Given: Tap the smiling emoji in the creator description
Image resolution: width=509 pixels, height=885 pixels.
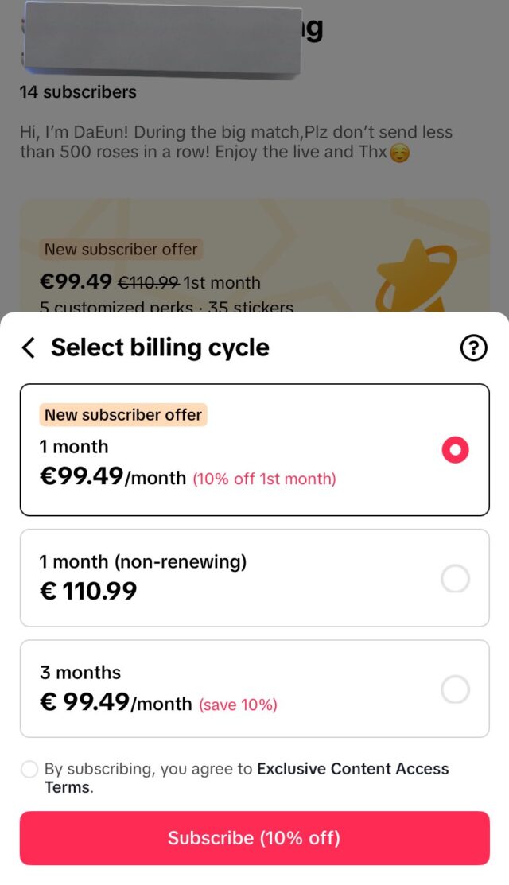Looking at the screenshot, I should pos(400,153).
